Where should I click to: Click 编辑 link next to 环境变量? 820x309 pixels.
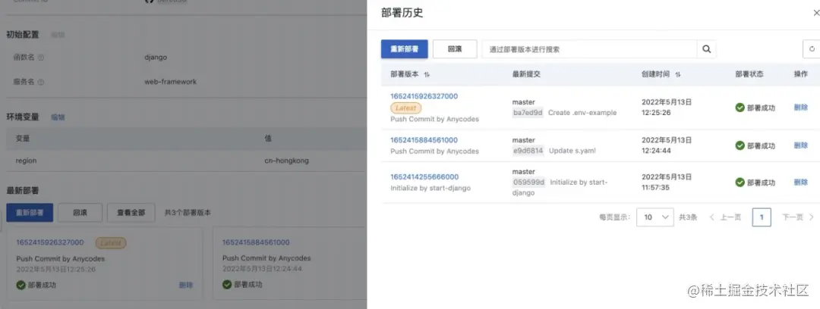58,117
